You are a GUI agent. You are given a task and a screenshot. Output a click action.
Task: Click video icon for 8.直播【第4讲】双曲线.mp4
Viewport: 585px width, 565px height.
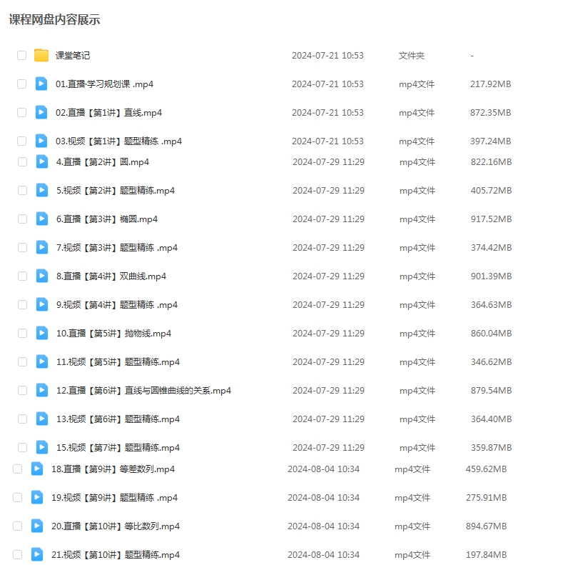click(x=42, y=276)
